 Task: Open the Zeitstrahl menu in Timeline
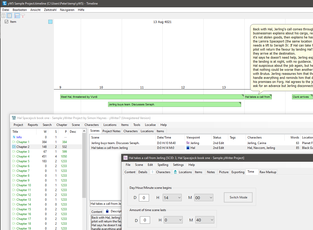coord(50,10)
